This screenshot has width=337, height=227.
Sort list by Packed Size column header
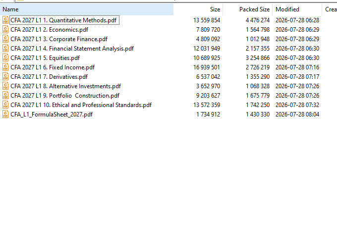pos(248,9)
